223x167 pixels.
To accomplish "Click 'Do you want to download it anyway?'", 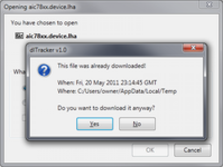I will coord(106,108).
